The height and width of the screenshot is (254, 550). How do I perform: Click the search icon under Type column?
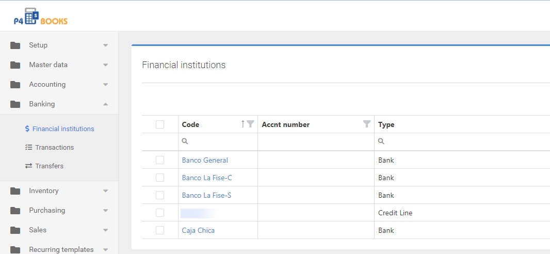(x=381, y=141)
